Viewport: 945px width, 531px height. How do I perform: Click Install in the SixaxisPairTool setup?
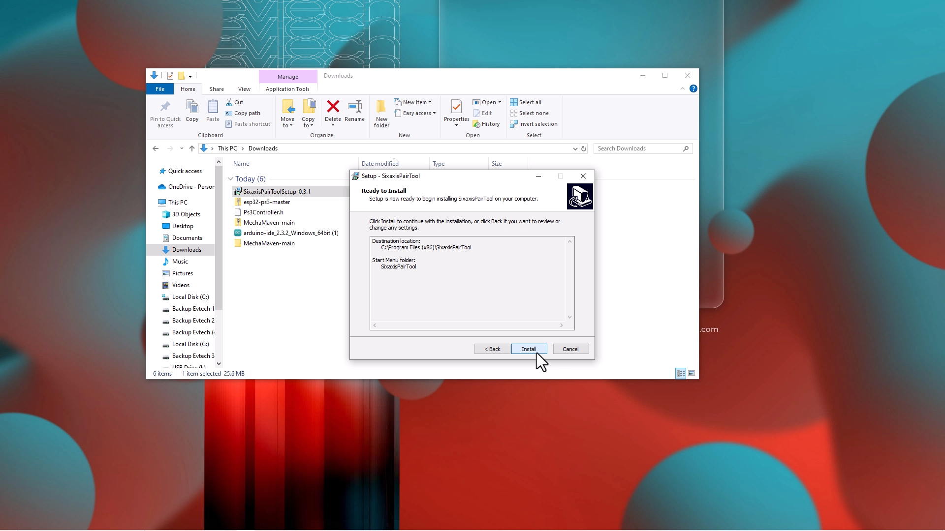(529, 349)
